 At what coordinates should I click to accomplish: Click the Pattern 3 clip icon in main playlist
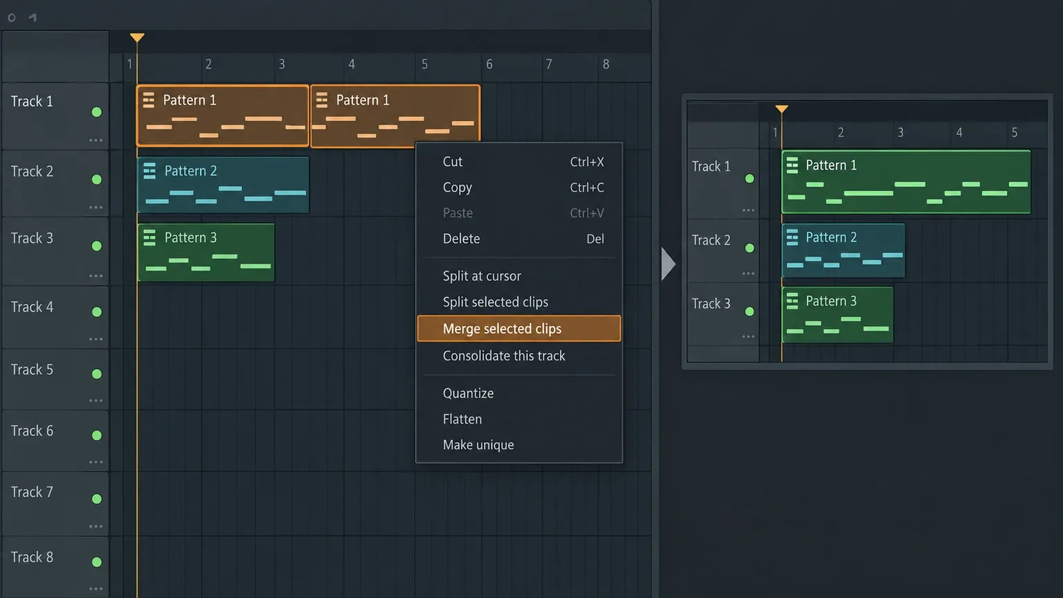point(149,238)
